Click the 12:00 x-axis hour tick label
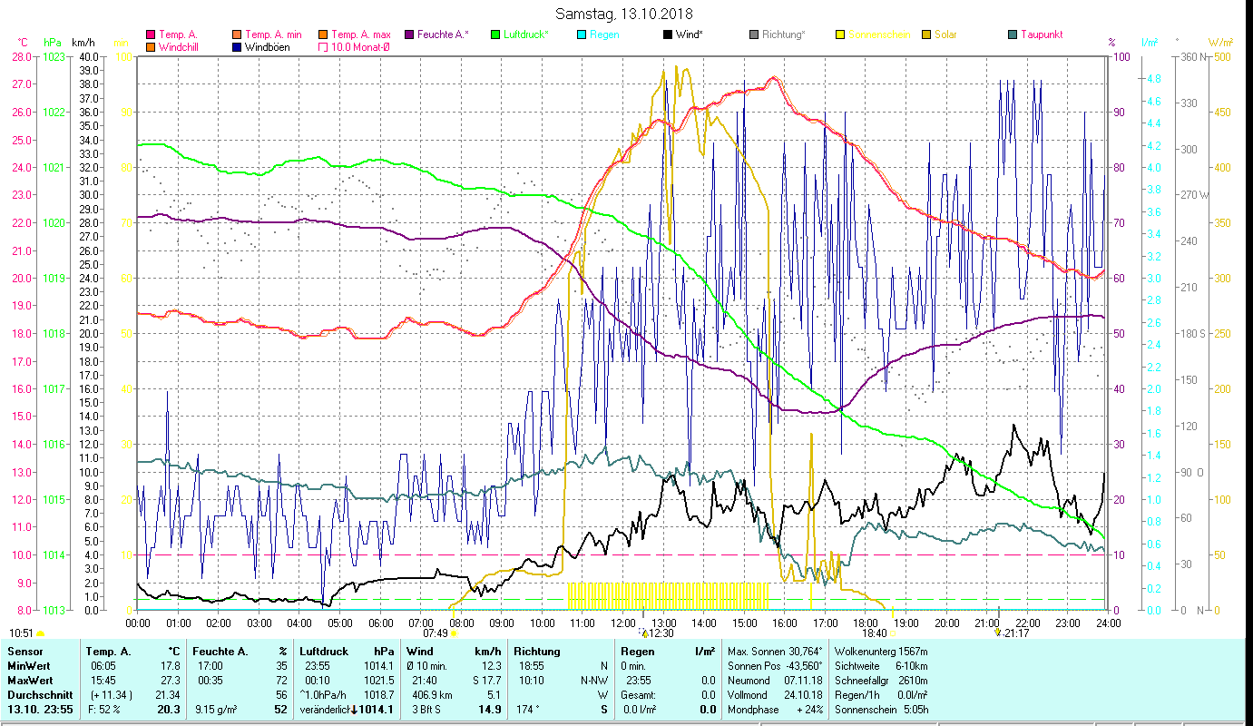The height and width of the screenshot is (726, 1253). coord(623,623)
